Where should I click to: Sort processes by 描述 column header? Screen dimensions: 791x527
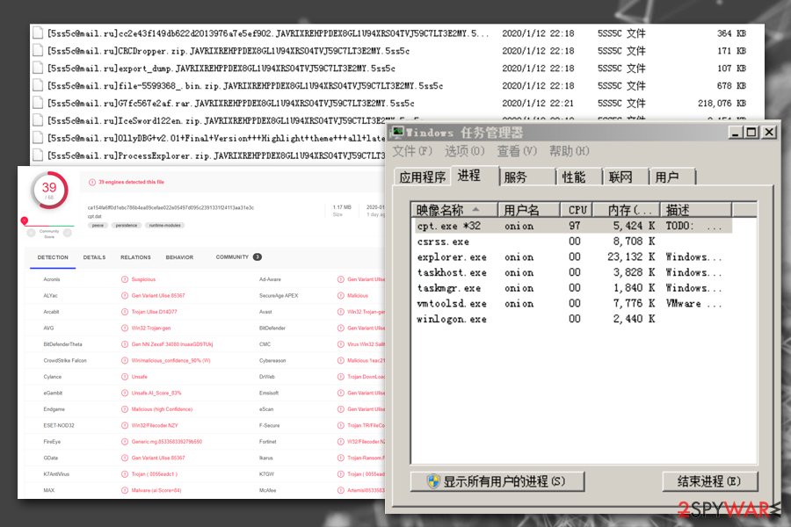[x=696, y=209]
